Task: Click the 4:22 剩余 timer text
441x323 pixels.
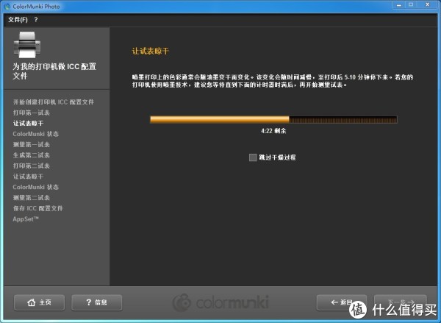Action: tap(273, 131)
